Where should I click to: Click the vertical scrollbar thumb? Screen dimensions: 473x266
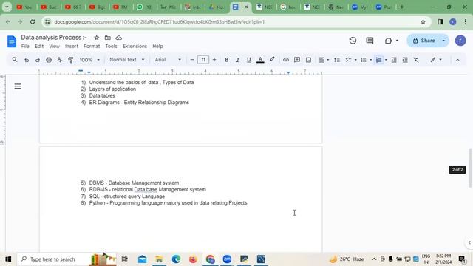pyautogui.click(x=470, y=168)
